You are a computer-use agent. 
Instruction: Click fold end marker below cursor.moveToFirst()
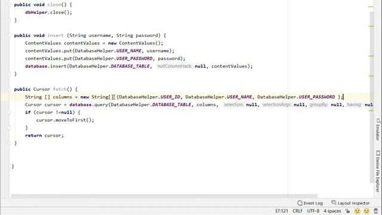click(x=9, y=128)
